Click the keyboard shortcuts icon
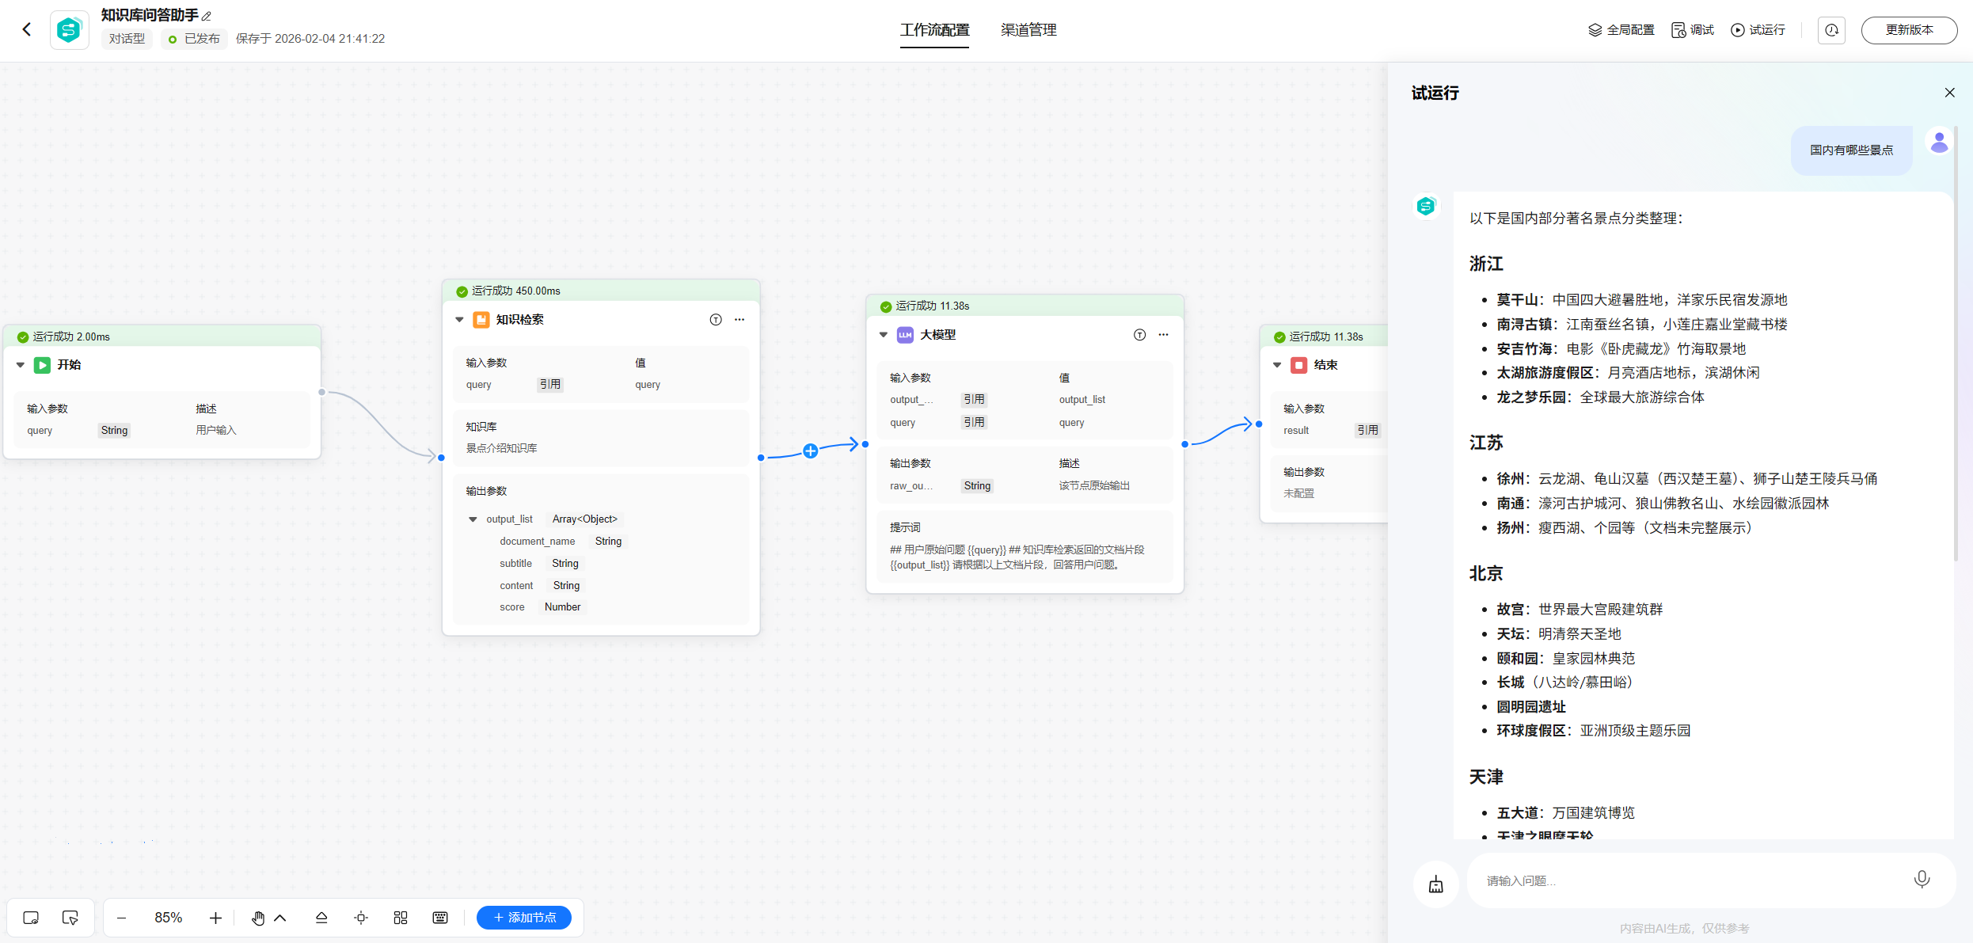1973x943 pixels. tap(440, 918)
